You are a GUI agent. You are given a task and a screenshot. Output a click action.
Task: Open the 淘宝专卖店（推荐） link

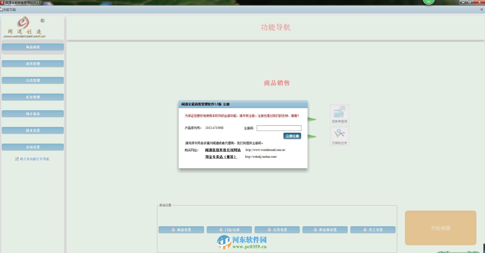tap(221, 157)
